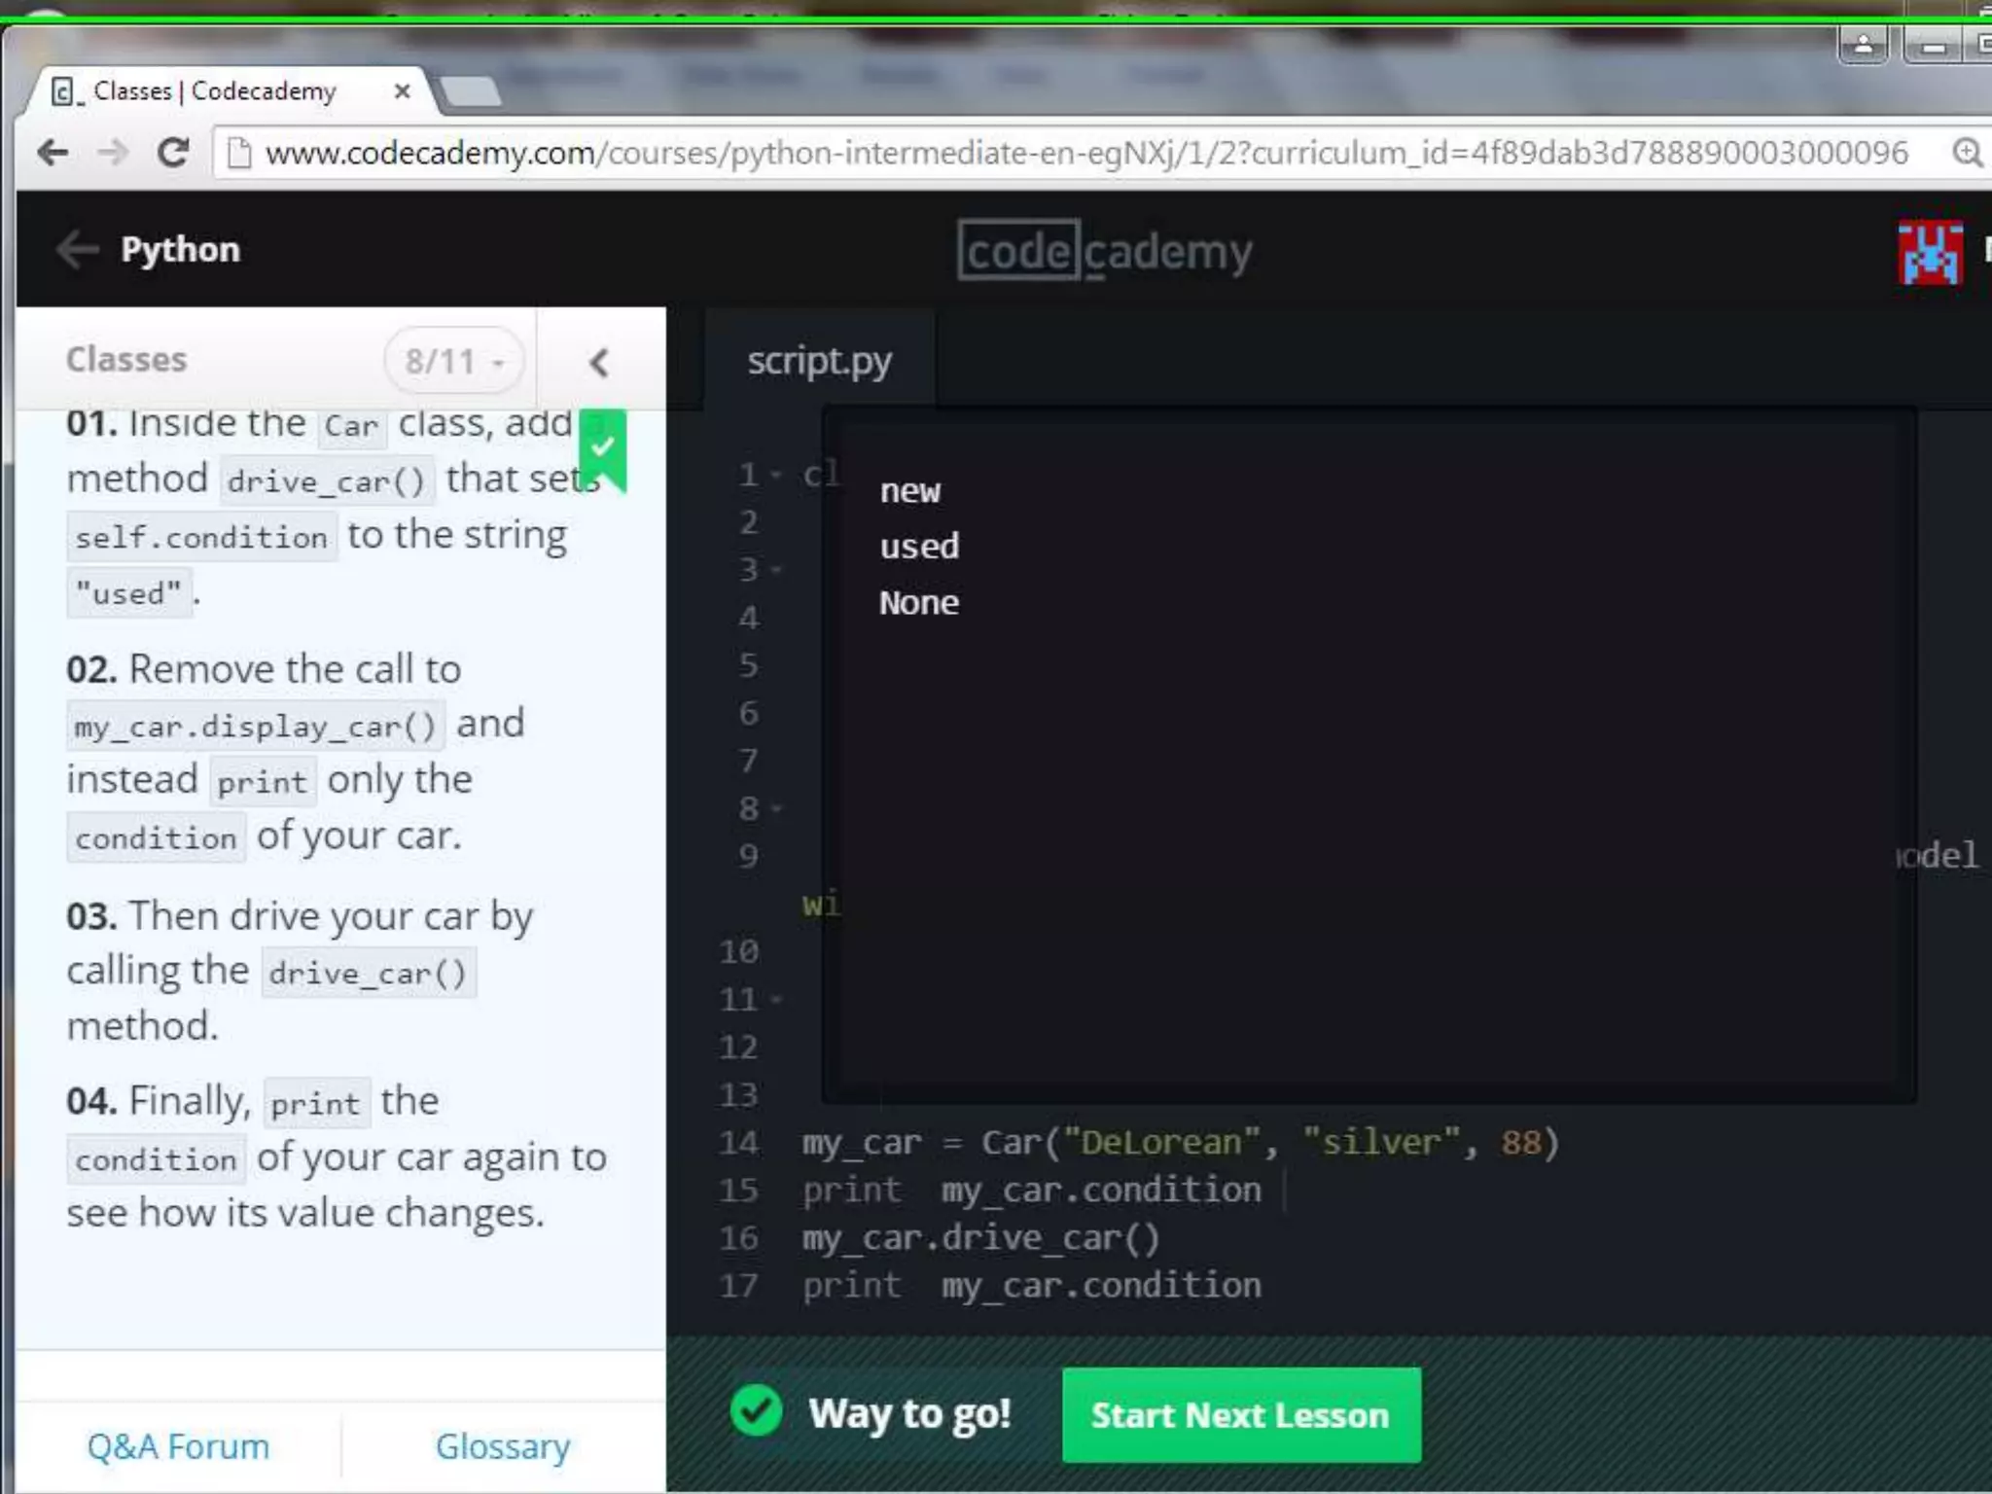This screenshot has height=1494, width=1992.
Task: Open a new browser tab
Action: [471, 91]
